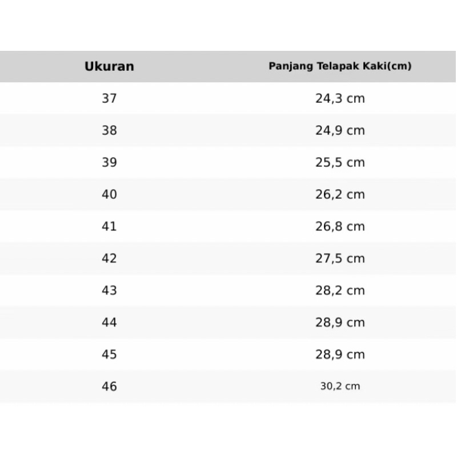Click the Ukuran column header
Screen dimensions: 457x457
109,66
